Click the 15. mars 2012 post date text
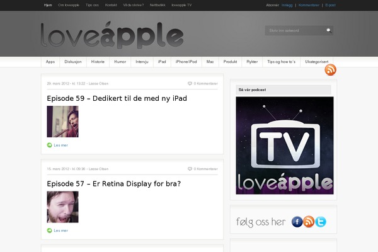378x252 pixels. tap(58, 169)
